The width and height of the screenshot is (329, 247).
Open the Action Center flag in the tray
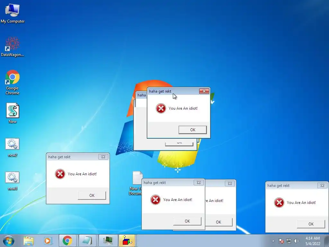tap(281, 241)
